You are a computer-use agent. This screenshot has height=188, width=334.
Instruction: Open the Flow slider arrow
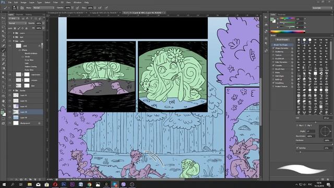pyautogui.click(x=95, y=8)
